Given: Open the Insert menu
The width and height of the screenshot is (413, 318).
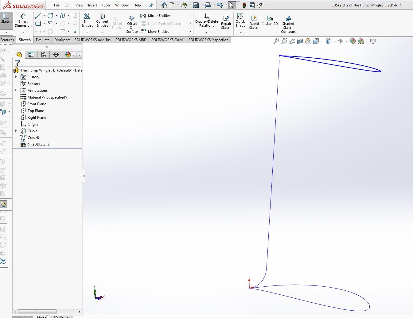Looking at the screenshot, I should click(x=92, y=5).
